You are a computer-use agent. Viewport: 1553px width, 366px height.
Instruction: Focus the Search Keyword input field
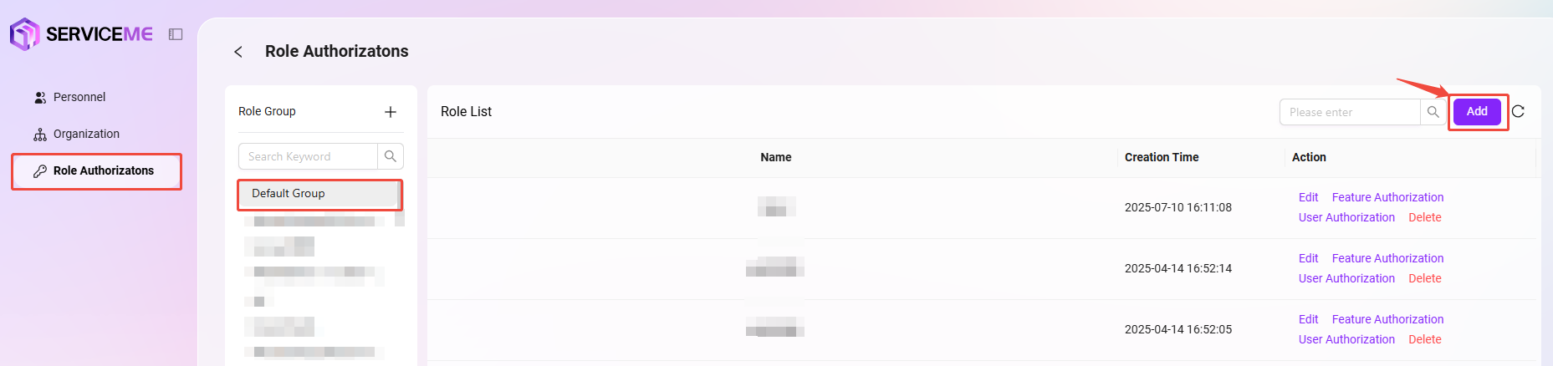click(308, 156)
